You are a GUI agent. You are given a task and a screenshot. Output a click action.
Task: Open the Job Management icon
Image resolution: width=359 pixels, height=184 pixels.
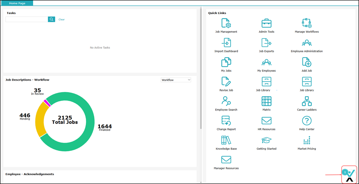point(226,23)
